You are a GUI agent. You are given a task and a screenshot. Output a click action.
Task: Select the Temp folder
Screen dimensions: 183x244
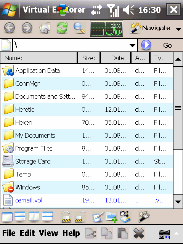point(87,174)
